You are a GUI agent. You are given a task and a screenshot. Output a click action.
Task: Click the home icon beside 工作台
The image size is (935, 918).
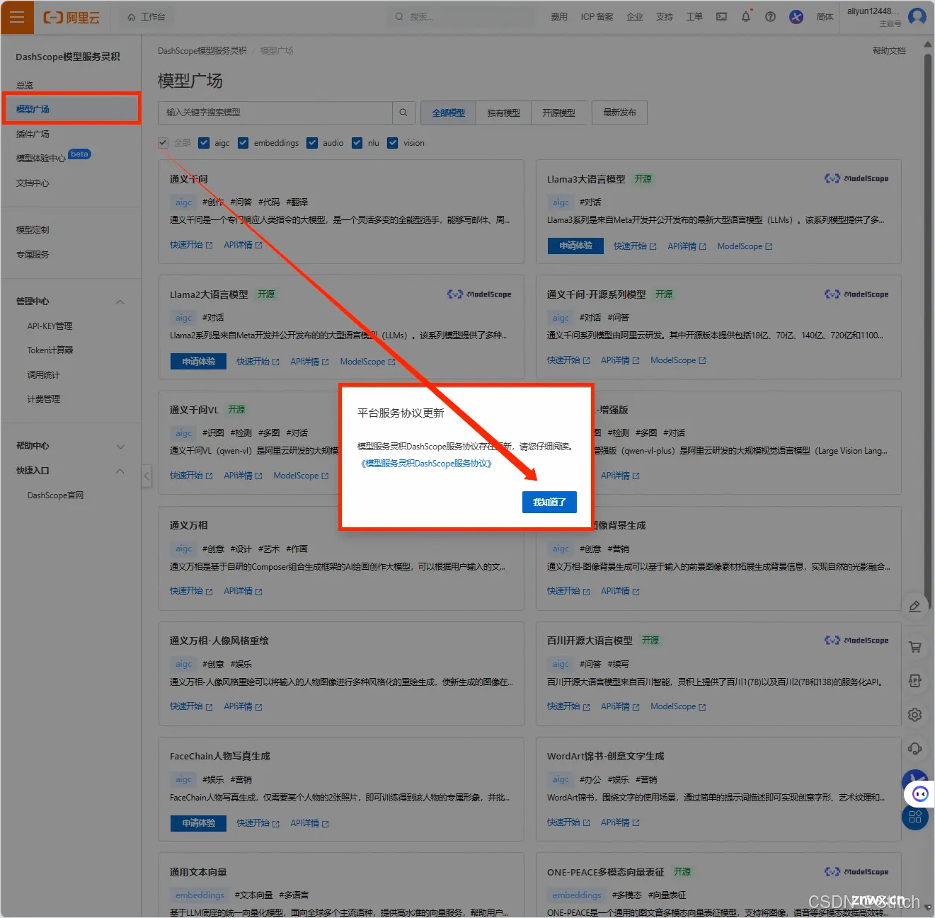tap(131, 17)
